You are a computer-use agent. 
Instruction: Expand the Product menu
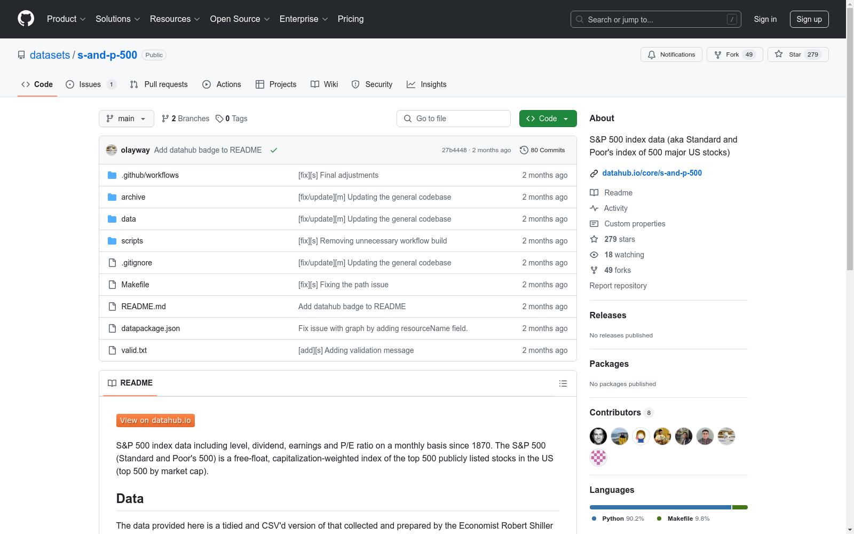pyautogui.click(x=66, y=19)
